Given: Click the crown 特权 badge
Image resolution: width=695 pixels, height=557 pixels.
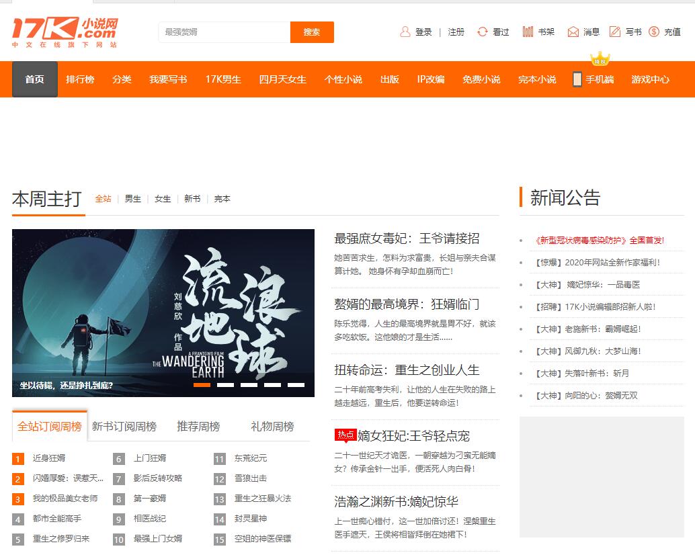Looking at the screenshot, I should click(600, 59).
